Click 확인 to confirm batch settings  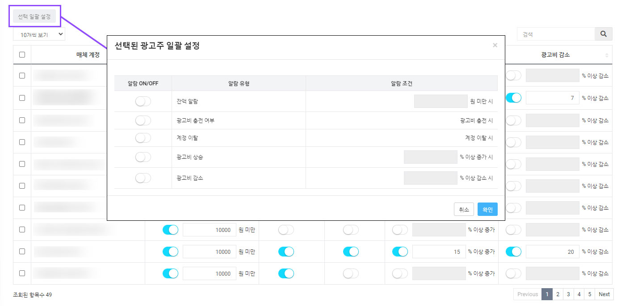pyautogui.click(x=487, y=209)
